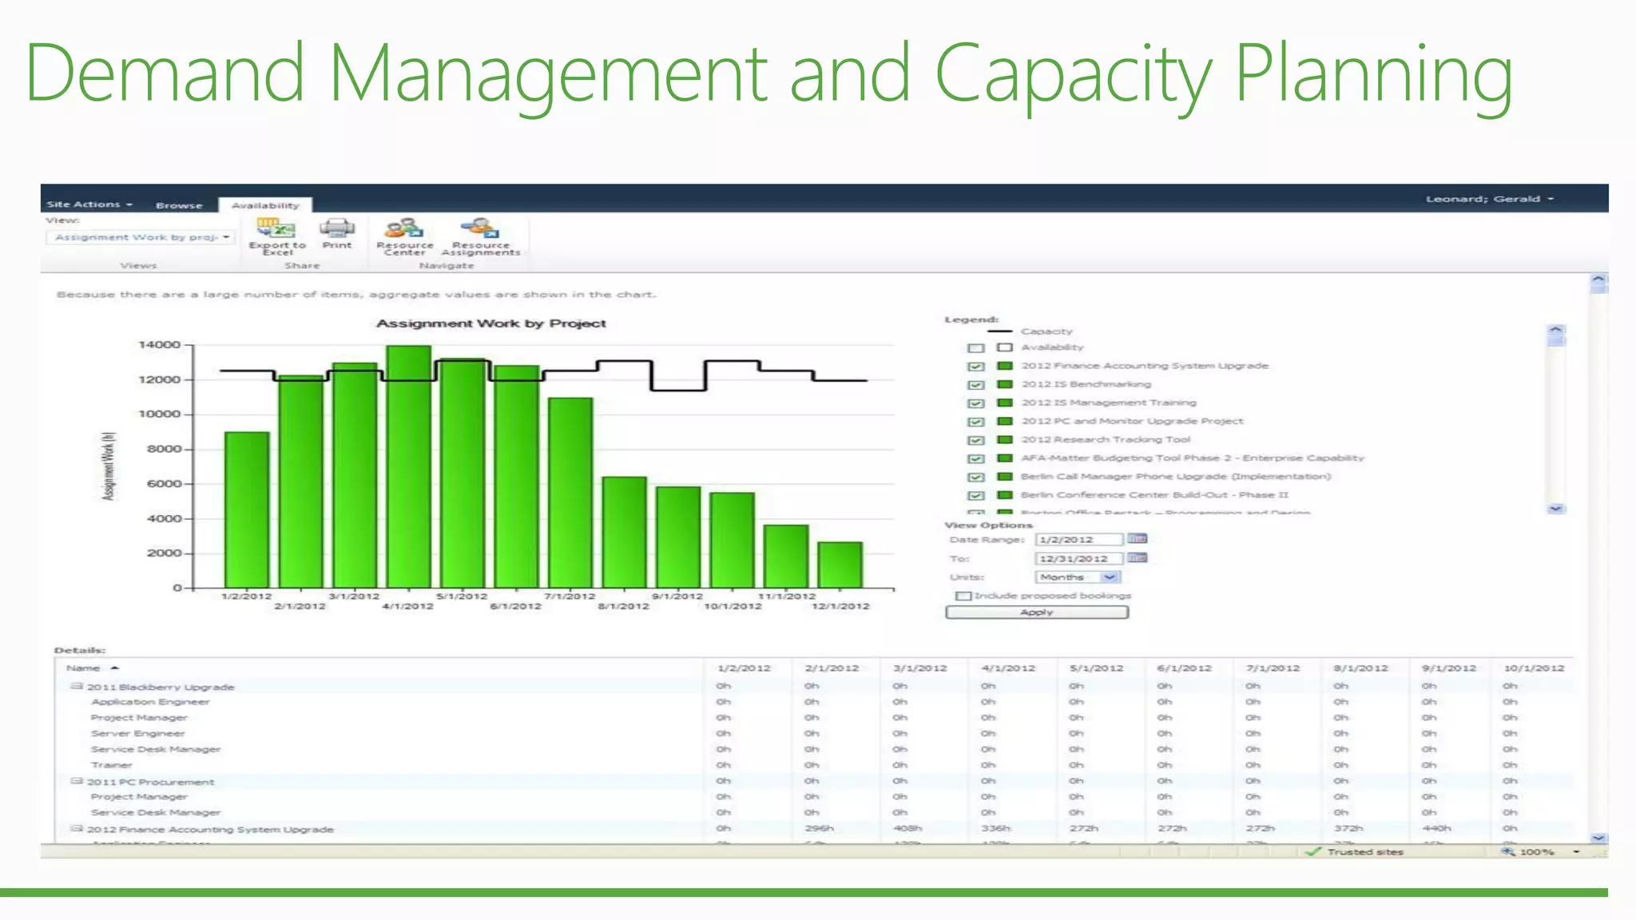Screen dimensions: 1636x920
Task: Switch to the Browse tab
Action: (179, 205)
